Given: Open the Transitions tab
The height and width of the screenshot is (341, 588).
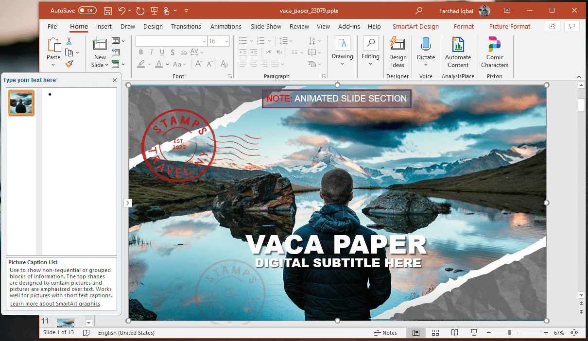Looking at the screenshot, I should 186,27.
